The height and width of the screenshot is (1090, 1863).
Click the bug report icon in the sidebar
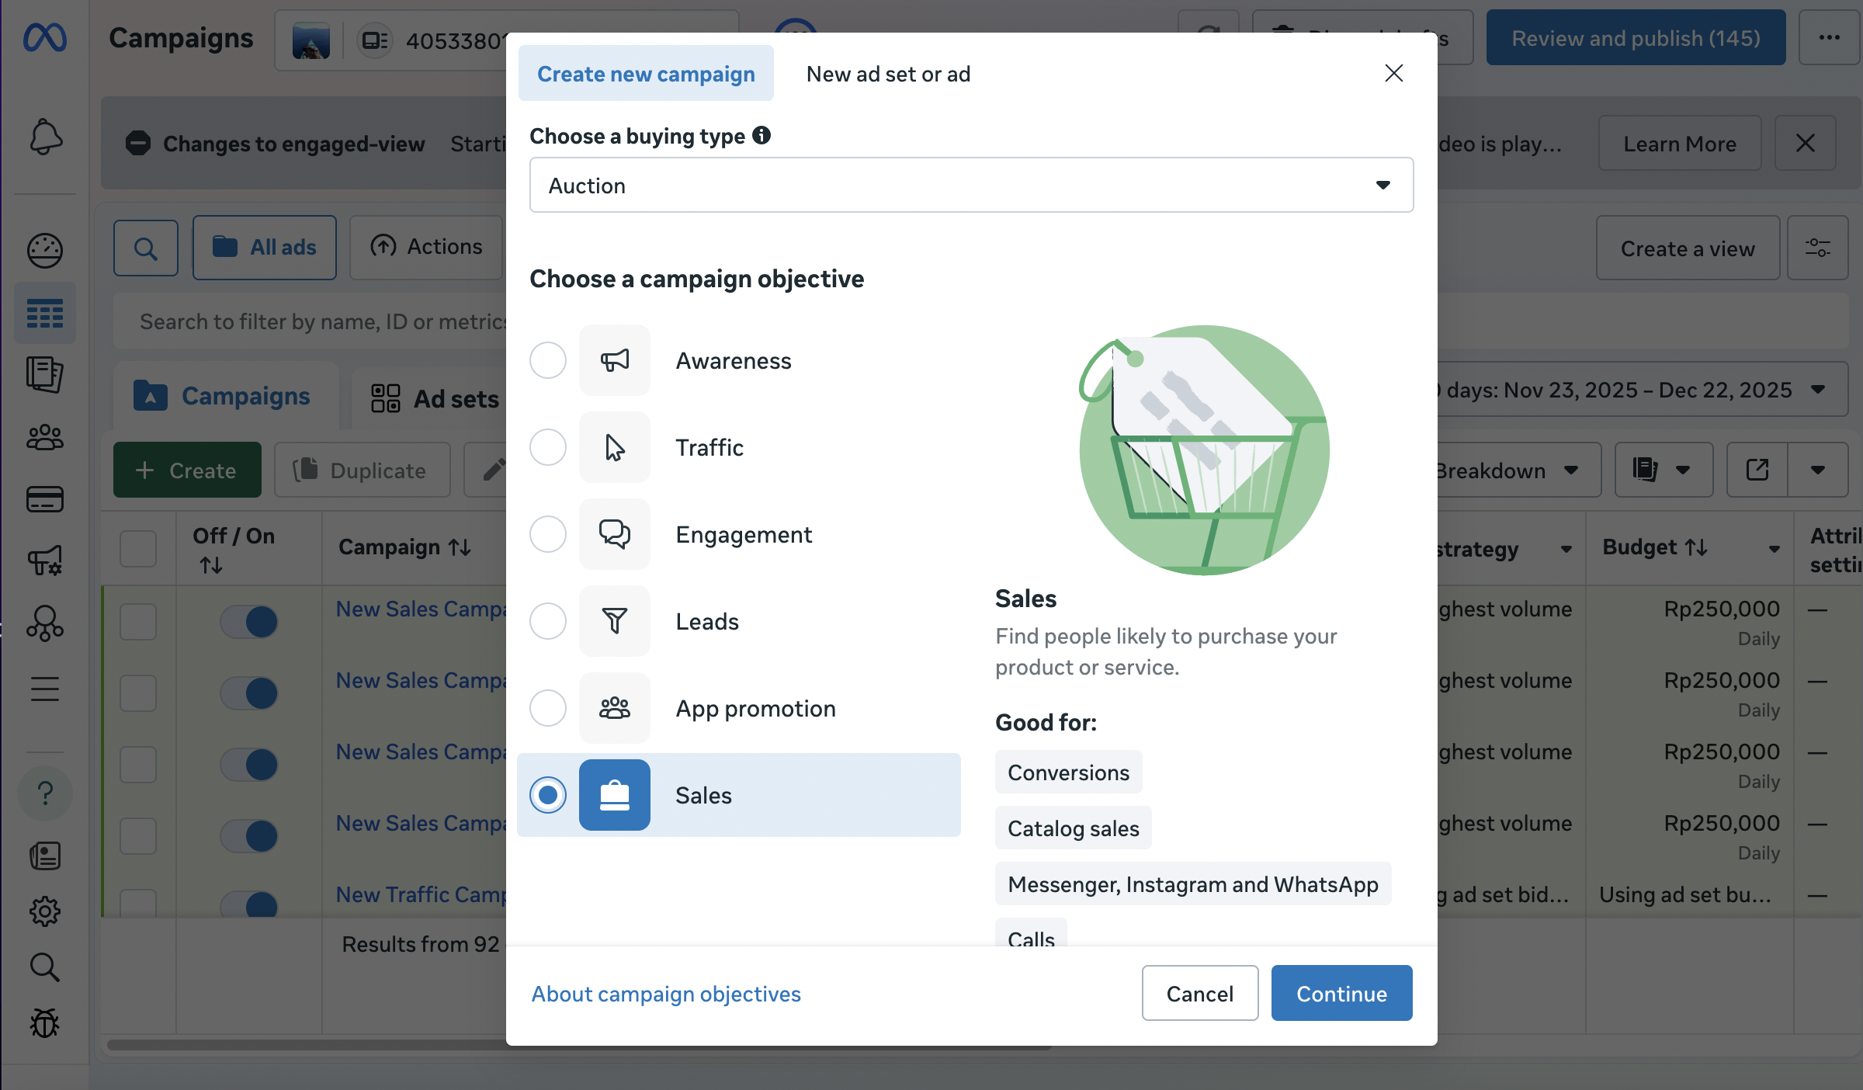coord(45,1023)
